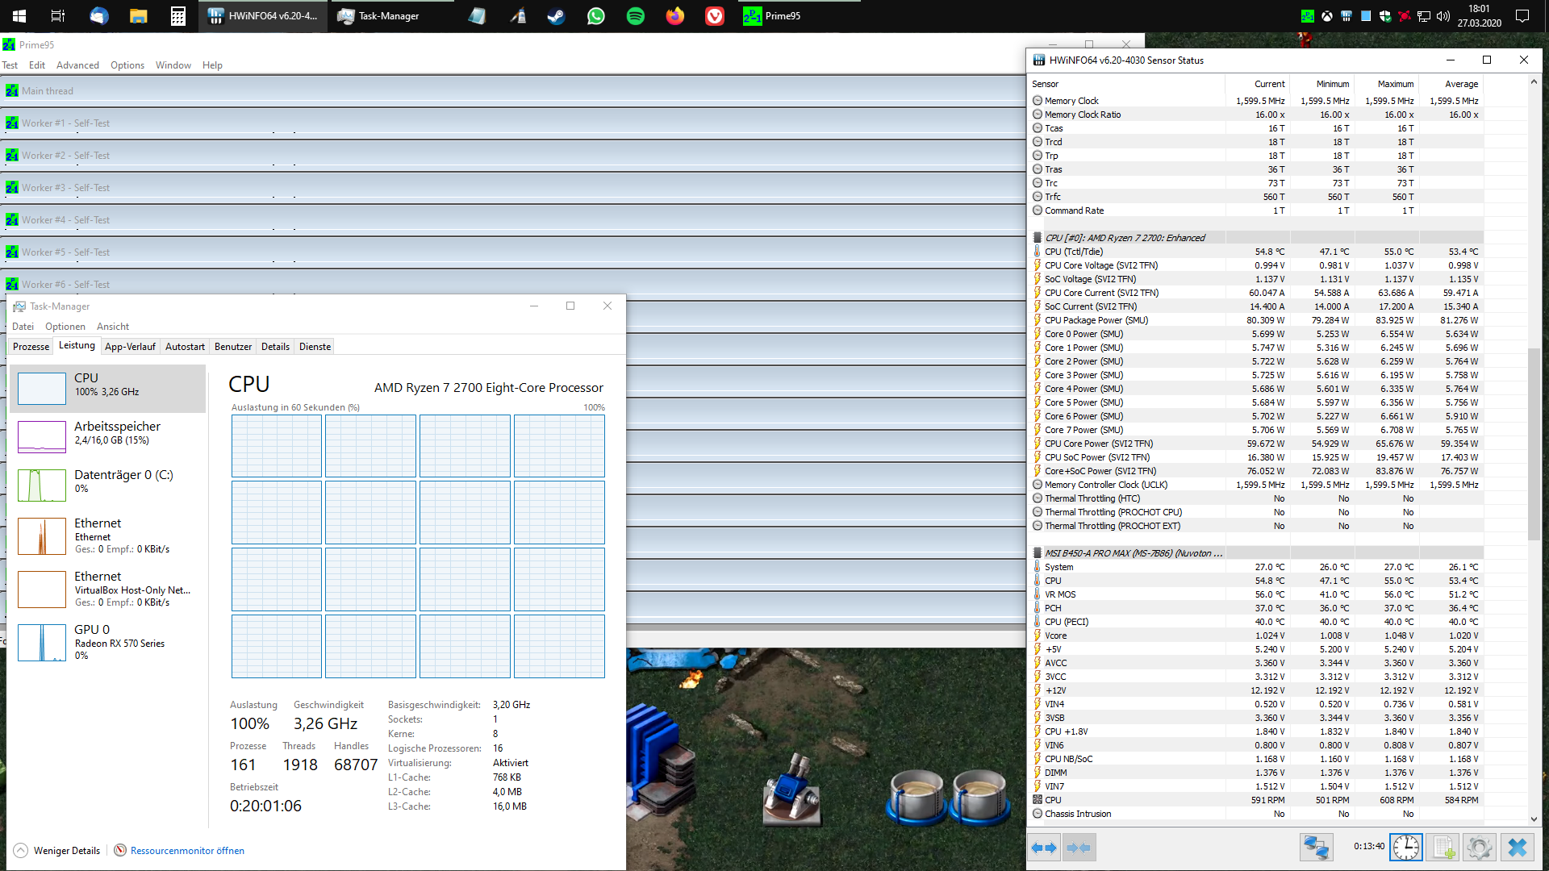Screen dimensions: 1549x871
Task: Open Ressourcenmonitor öffnen link
Action: [x=186, y=851]
